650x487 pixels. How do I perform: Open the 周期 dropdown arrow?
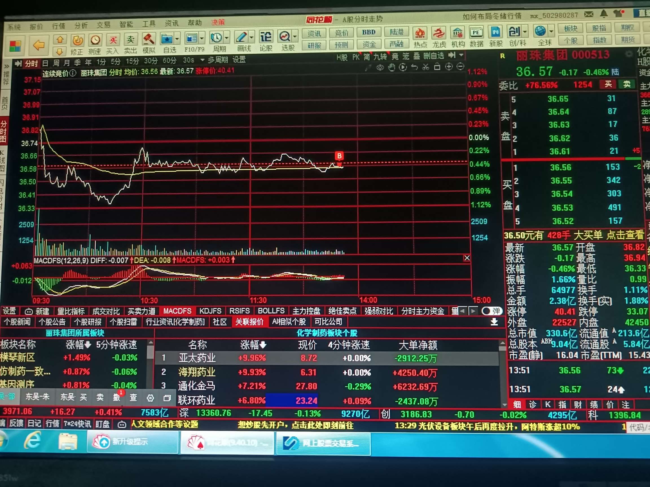tap(227, 38)
